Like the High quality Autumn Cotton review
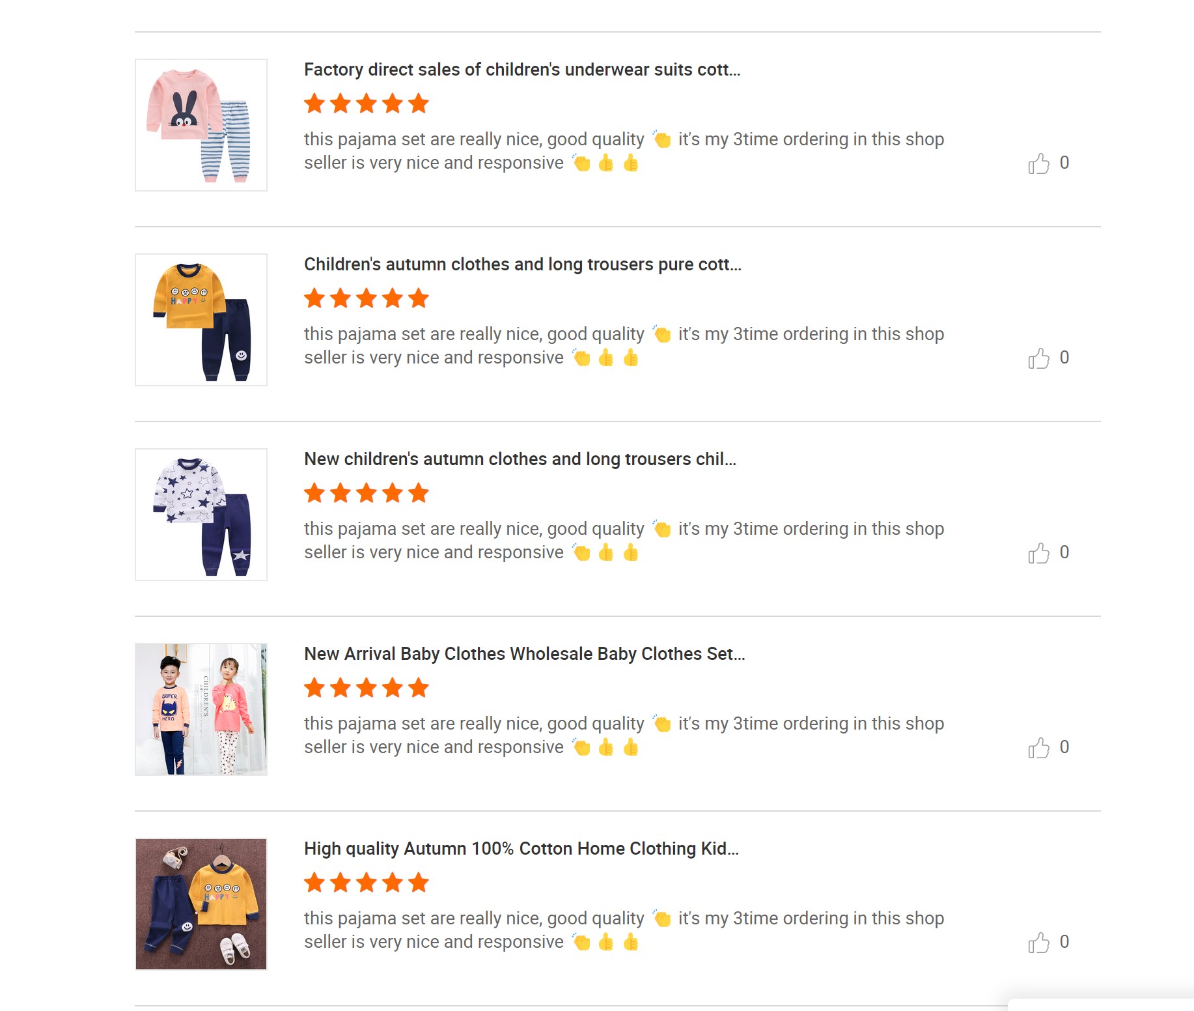This screenshot has width=1194, height=1011. pos(1038,943)
